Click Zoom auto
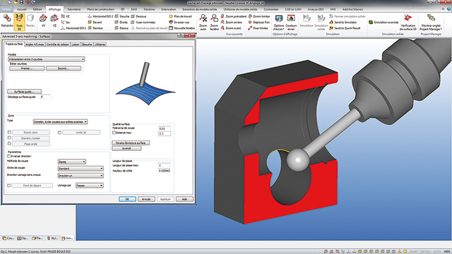Image resolution: width=452 pixels, height=254 pixels. [x=203, y=22]
